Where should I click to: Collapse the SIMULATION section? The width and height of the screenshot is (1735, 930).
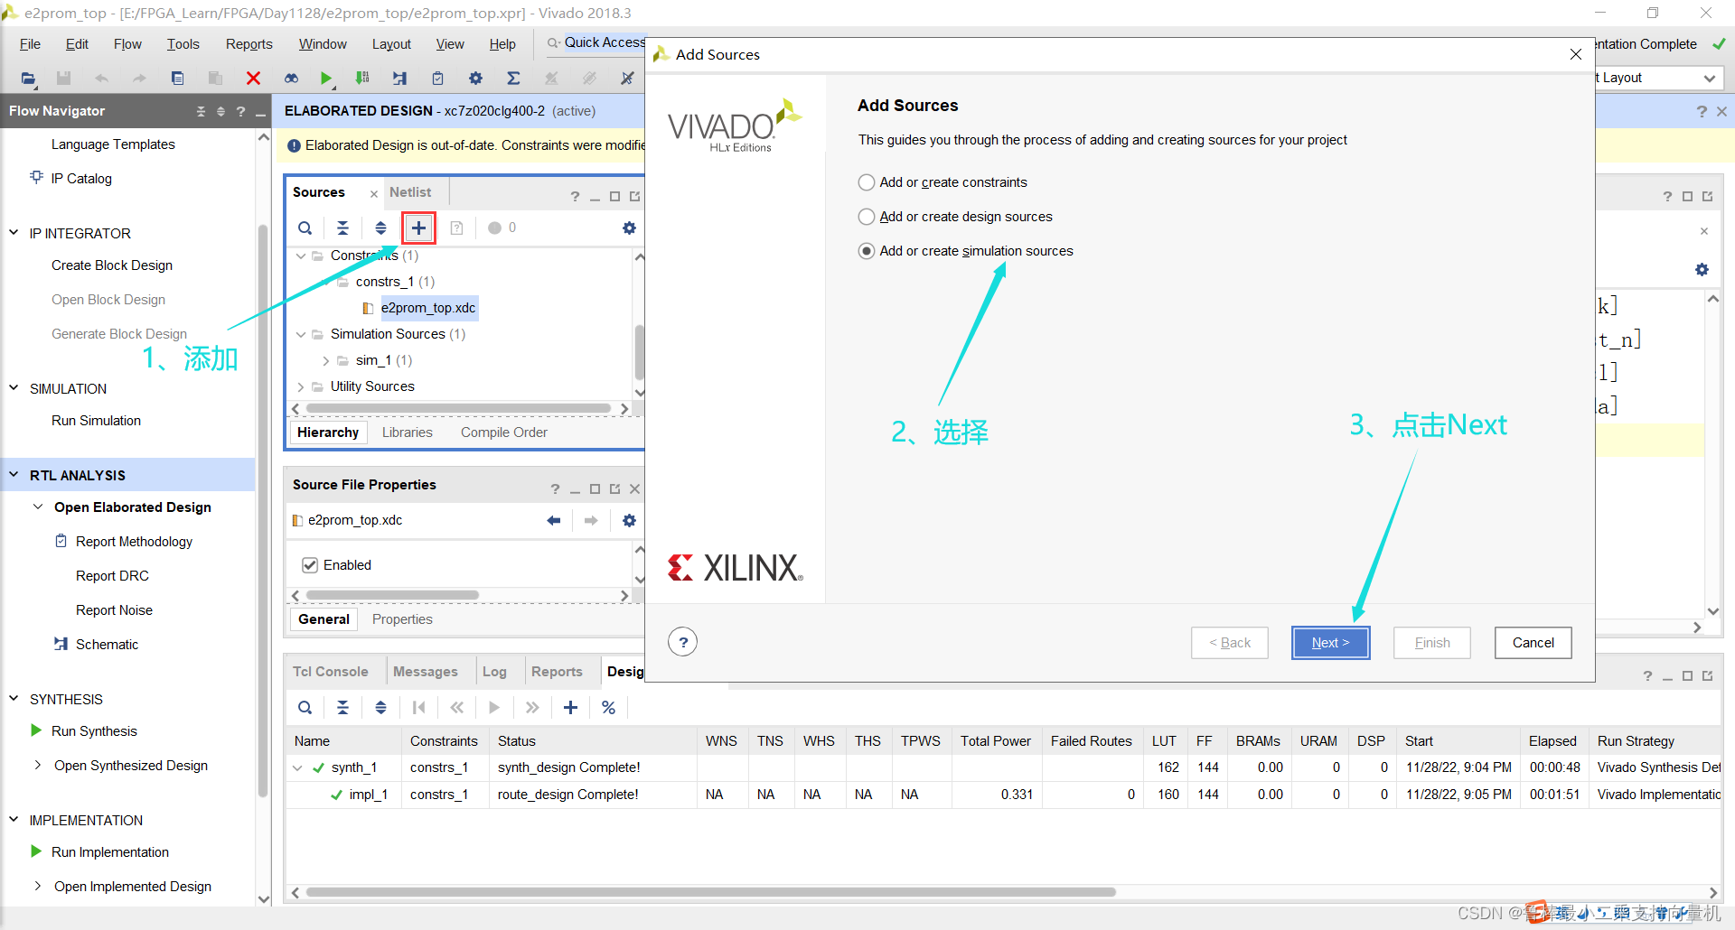[14, 388]
